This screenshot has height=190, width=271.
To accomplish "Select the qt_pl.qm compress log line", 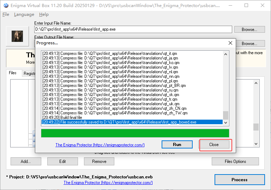I will pyautogui.click(x=132, y=81).
